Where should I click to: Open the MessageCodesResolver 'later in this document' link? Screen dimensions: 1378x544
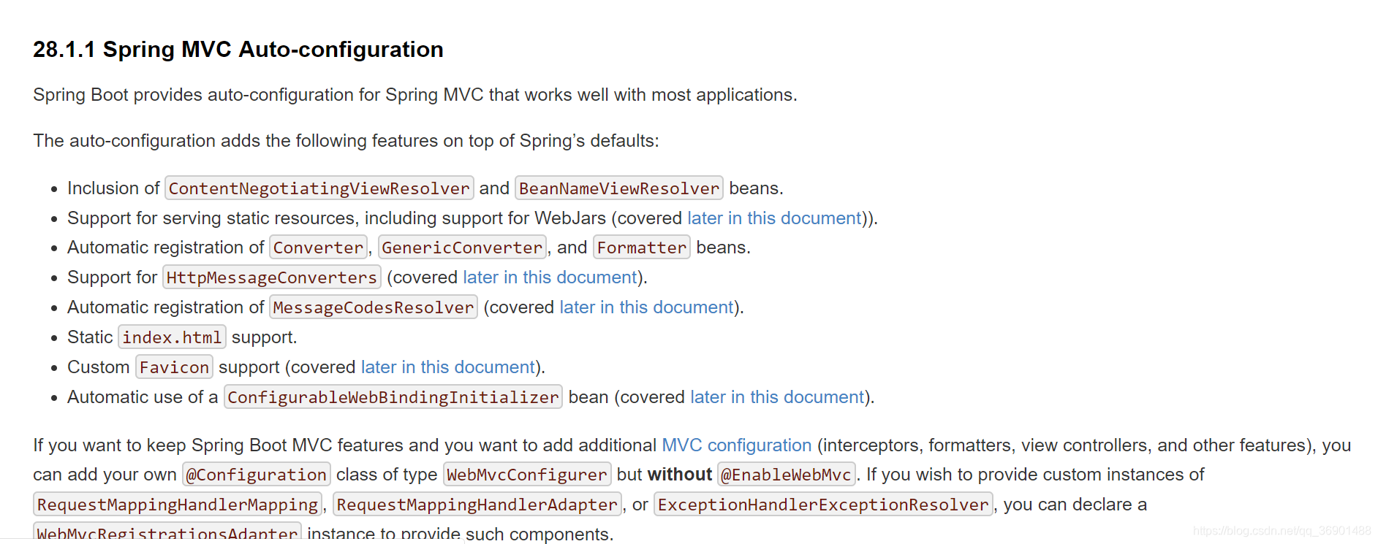[646, 307]
